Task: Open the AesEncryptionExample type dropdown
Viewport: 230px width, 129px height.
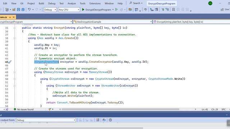Action: click(112, 22)
